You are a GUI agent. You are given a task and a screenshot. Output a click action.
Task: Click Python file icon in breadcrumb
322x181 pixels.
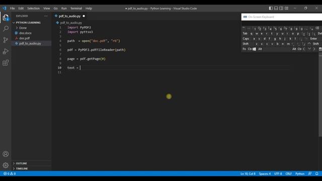[57, 23]
